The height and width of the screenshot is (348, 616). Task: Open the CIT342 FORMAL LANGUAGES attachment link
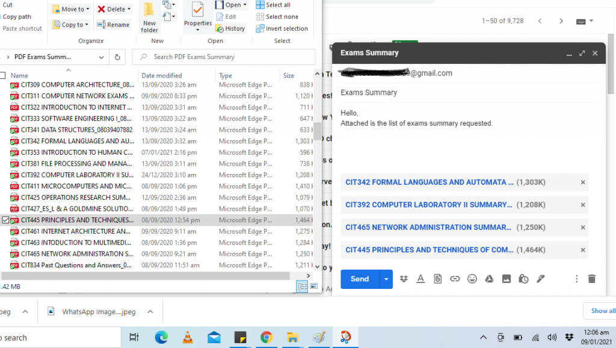click(x=429, y=182)
